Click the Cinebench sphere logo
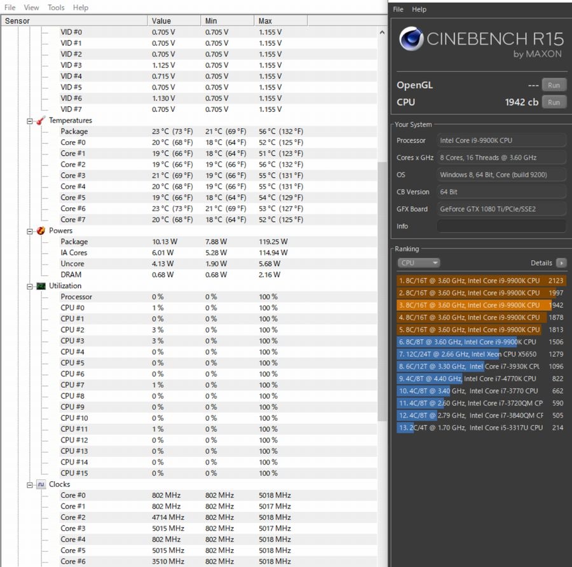The width and height of the screenshot is (572, 567). point(411,38)
